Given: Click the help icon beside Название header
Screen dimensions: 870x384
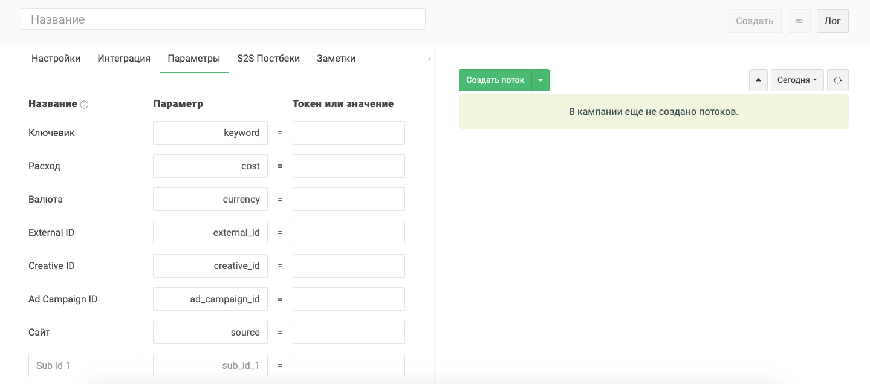Looking at the screenshot, I should [x=85, y=105].
